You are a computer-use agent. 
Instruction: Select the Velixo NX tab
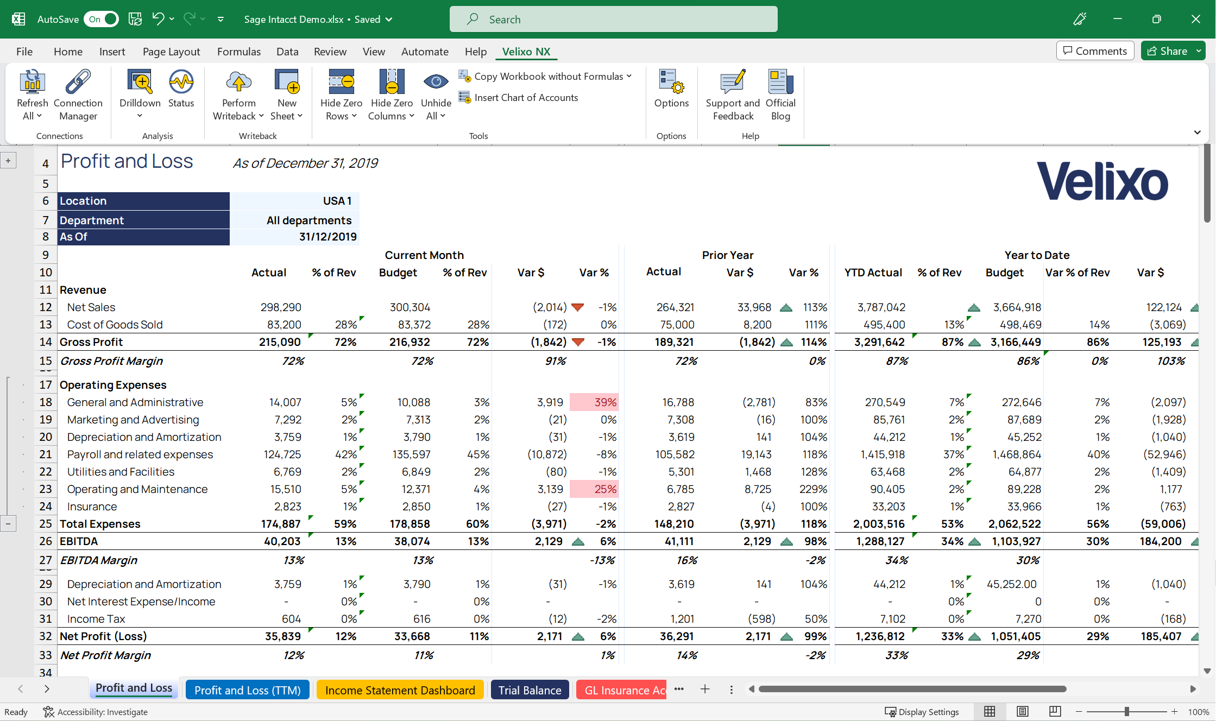[x=526, y=51]
